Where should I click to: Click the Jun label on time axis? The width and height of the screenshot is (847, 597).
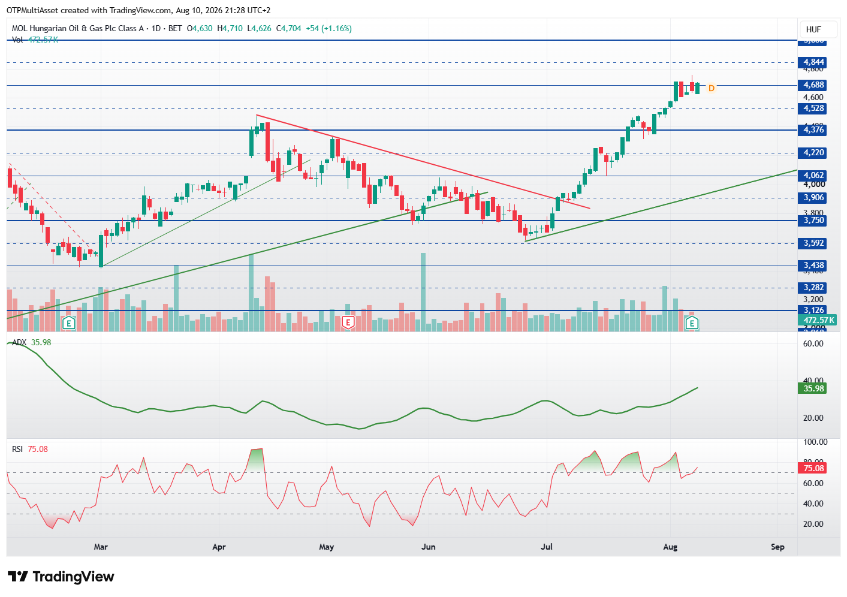tap(429, 547)
